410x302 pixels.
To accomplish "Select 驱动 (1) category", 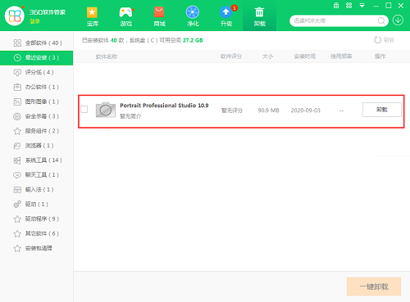I will [x=37, y=205].
